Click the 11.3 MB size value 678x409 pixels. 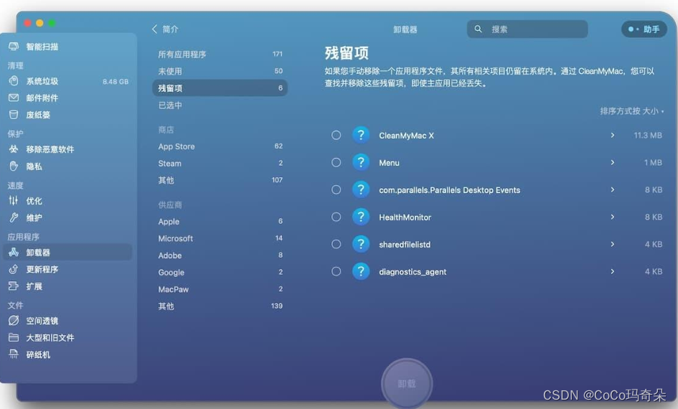point(647,136)
